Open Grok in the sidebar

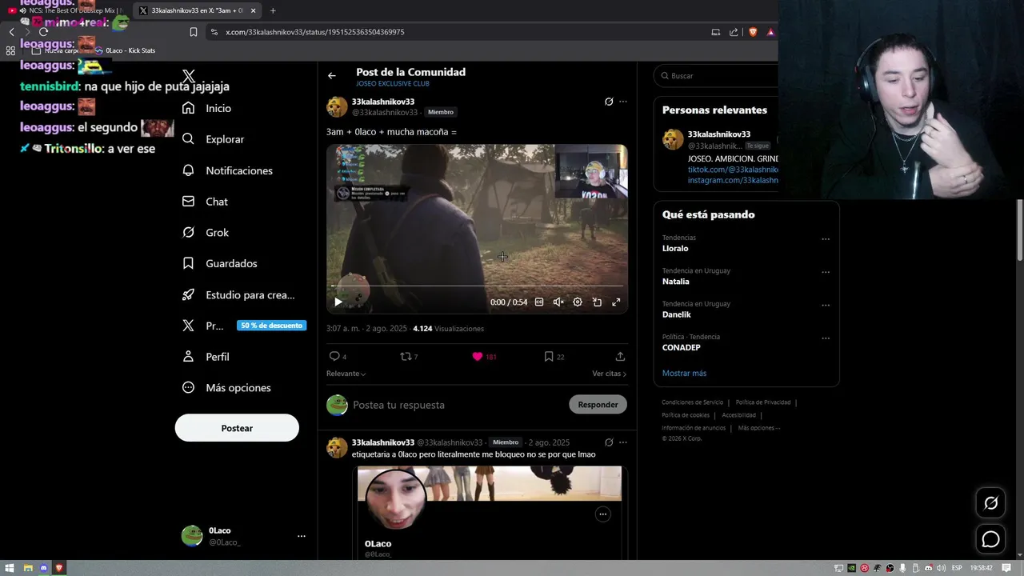pos(206,233)
